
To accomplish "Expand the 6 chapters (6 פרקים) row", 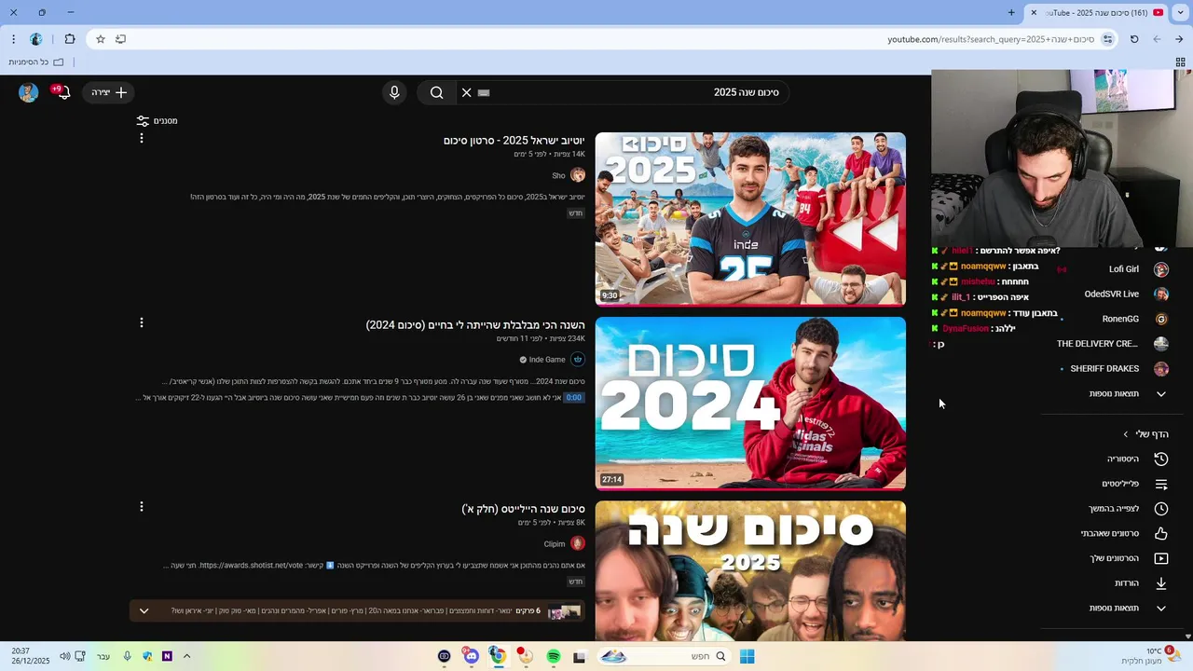I will click(358, 611).
